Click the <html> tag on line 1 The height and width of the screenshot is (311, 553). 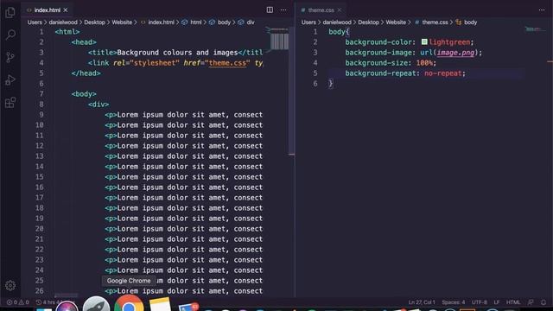pyautogui.click(x=67, y=32)
